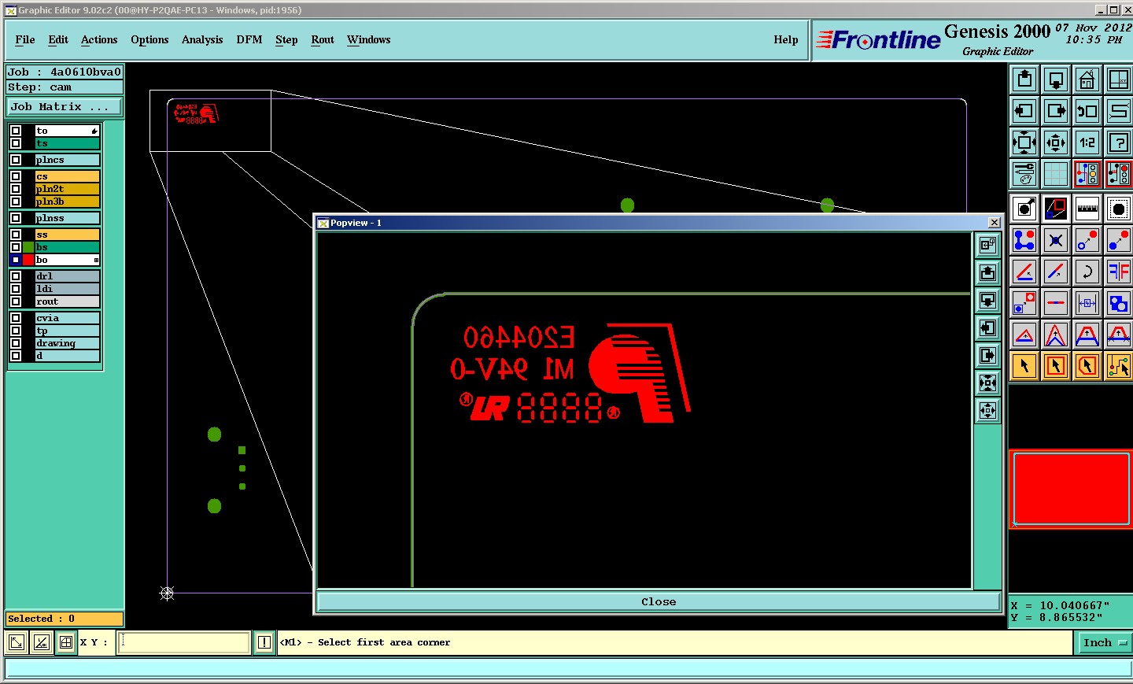The height and width of the screenshot is (684, 1133).
Task: Select the single arrow selection tool
Action: click(x=1024, y=366)
